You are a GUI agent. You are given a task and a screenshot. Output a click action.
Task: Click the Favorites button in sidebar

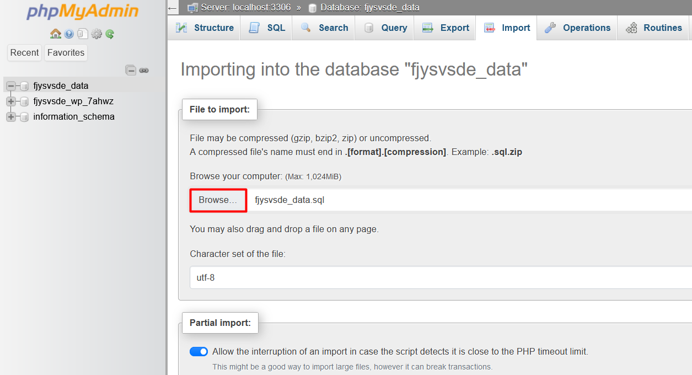tap(66, 52)
